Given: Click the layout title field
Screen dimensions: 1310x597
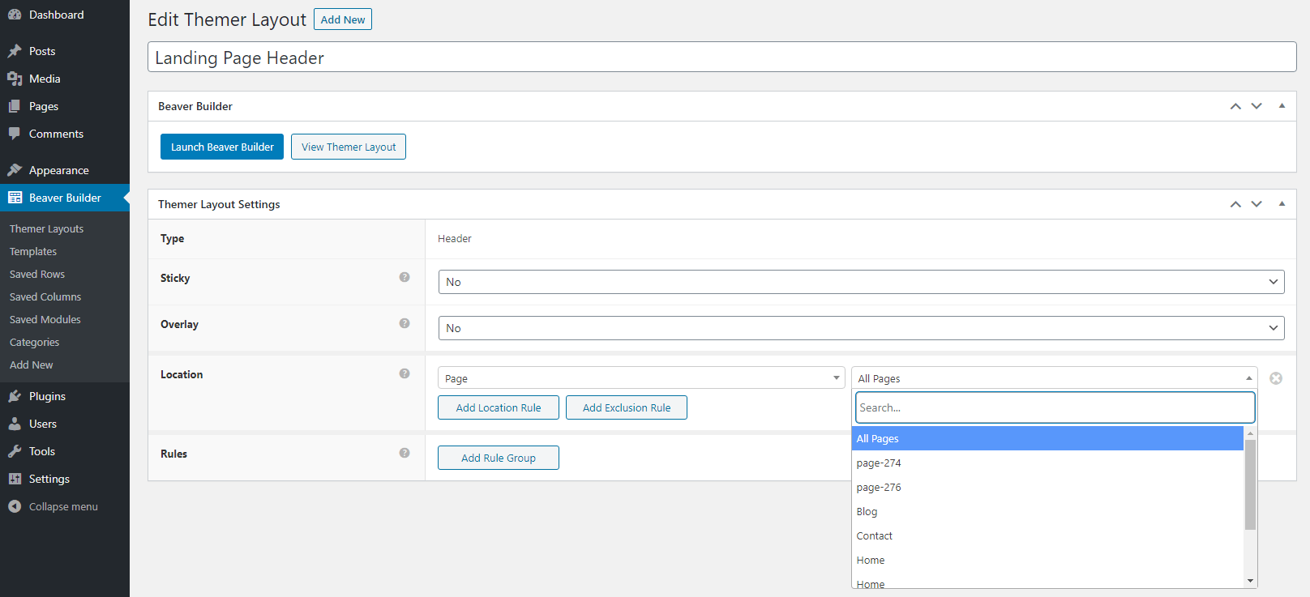Looking at the screenshot, I should [x=722, y=57].
